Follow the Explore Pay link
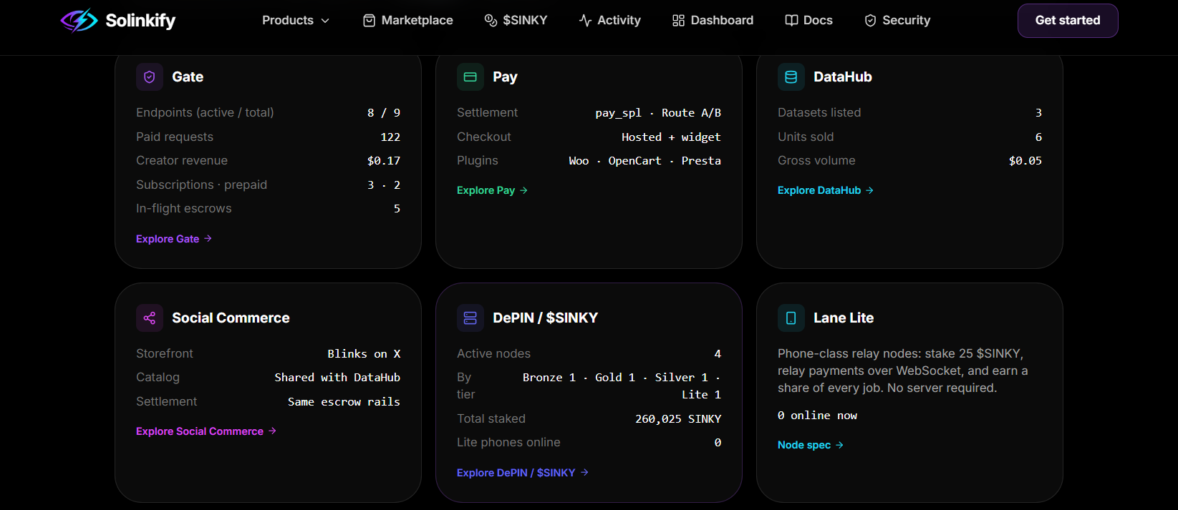 click(493, 190)
